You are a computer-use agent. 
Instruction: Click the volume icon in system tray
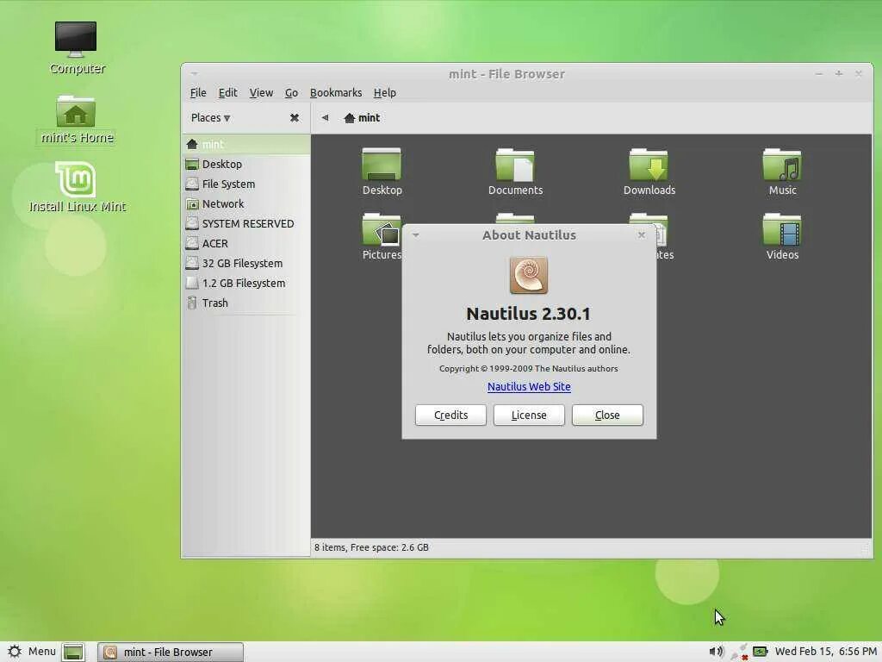click(x=716, y=652)
